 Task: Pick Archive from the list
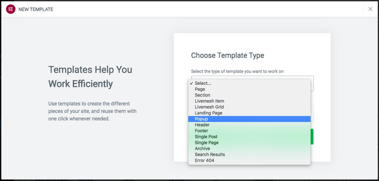coord(249,149)
